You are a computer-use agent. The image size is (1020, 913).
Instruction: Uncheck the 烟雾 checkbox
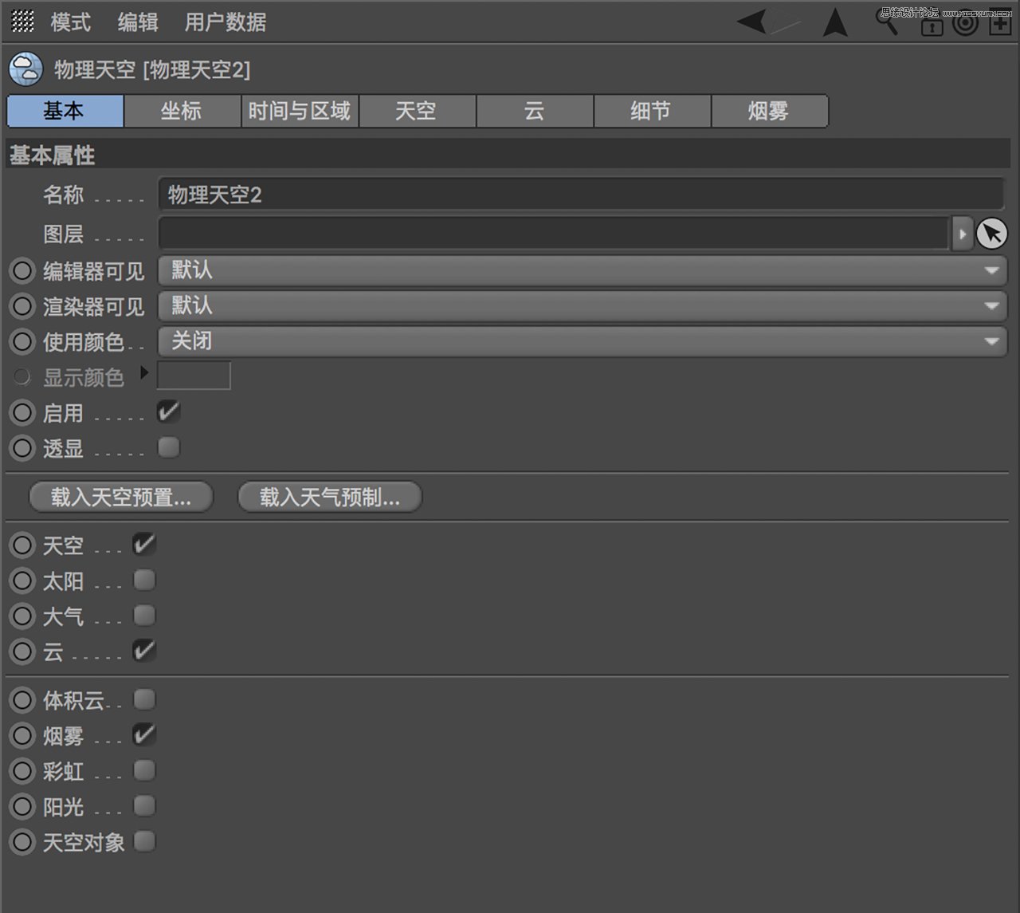click(144, 734)
